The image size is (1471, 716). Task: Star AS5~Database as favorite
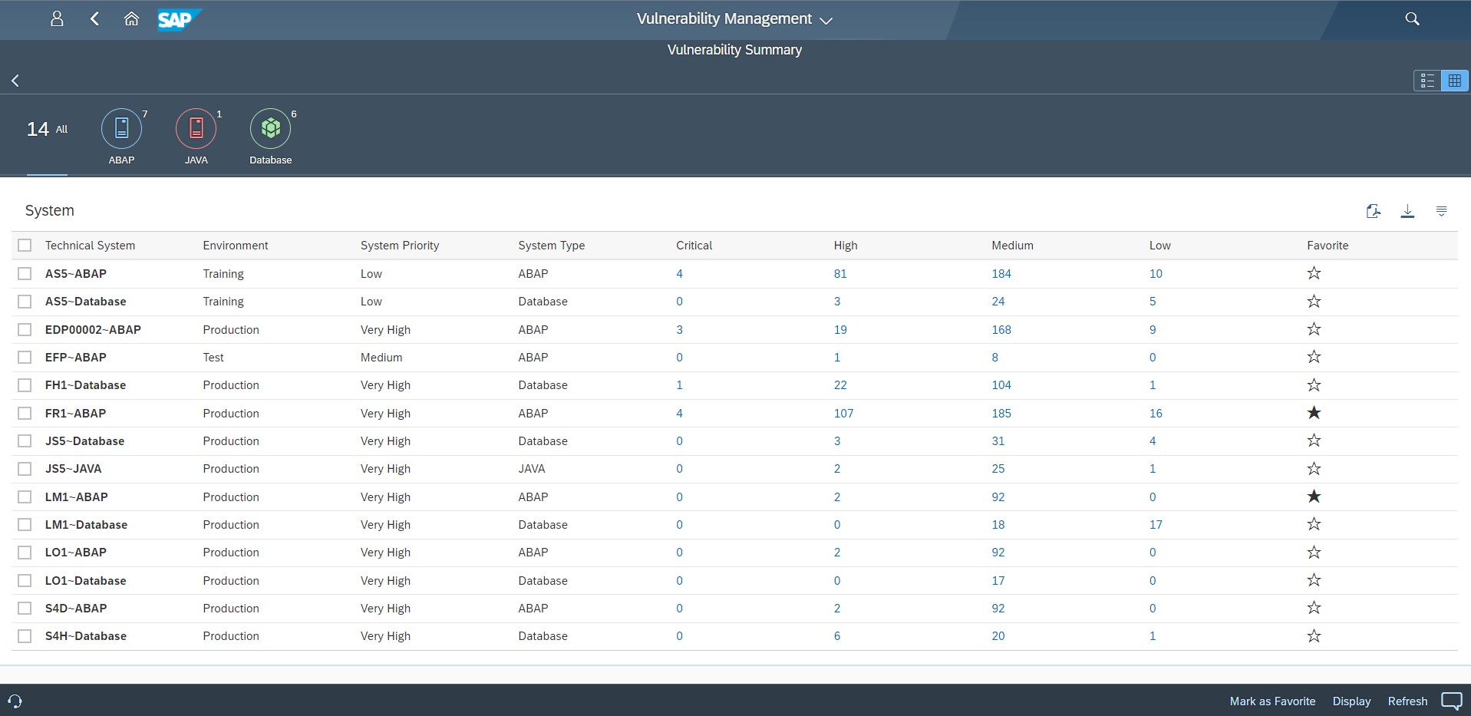point(1314,301)
